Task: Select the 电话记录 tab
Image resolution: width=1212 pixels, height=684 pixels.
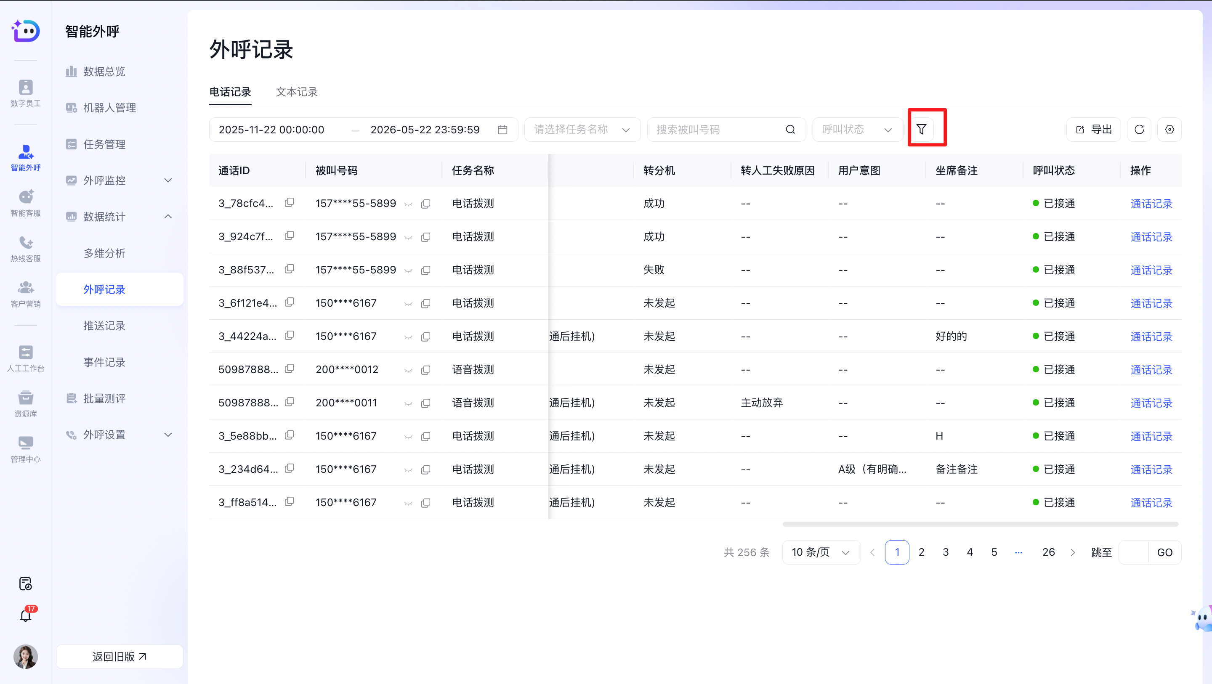Action: tap(230, 92)
